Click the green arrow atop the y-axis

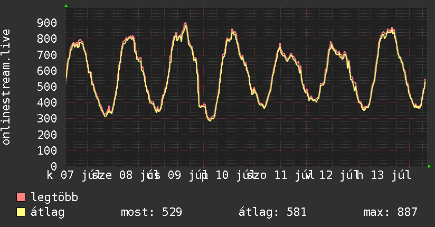click(x=66, y=6)
